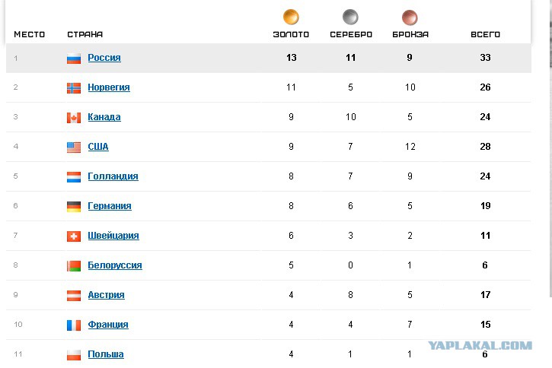Click the USA flag icon
552x368 pixels.
pos(74,147)
